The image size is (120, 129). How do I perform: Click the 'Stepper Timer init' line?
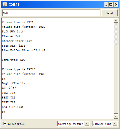coord(17,41)
